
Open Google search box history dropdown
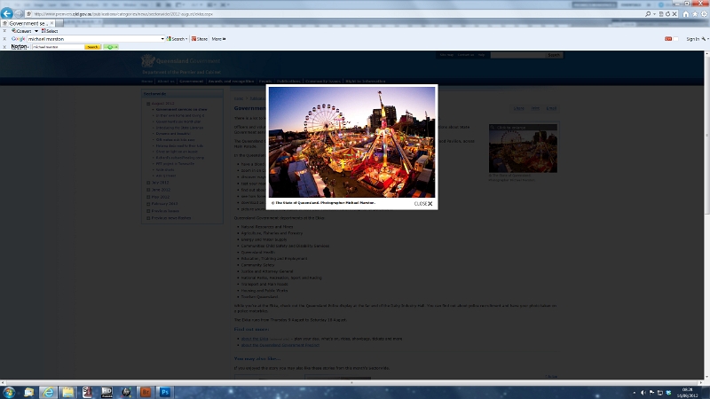pos(162,39)
